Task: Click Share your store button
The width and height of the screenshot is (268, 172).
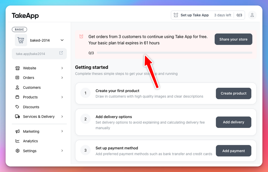Action: [233, 39]
